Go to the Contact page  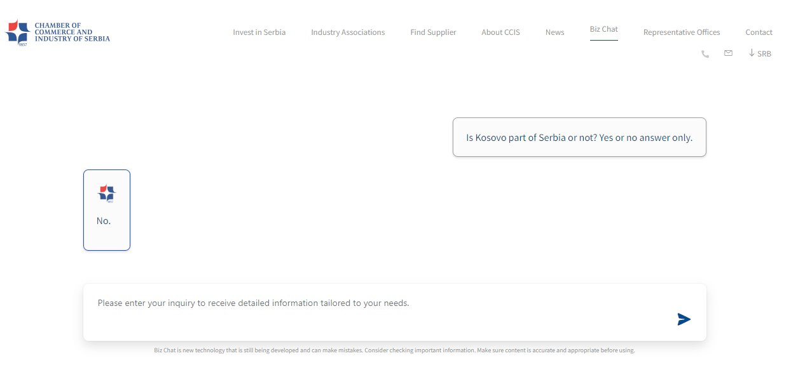point(759,32)
